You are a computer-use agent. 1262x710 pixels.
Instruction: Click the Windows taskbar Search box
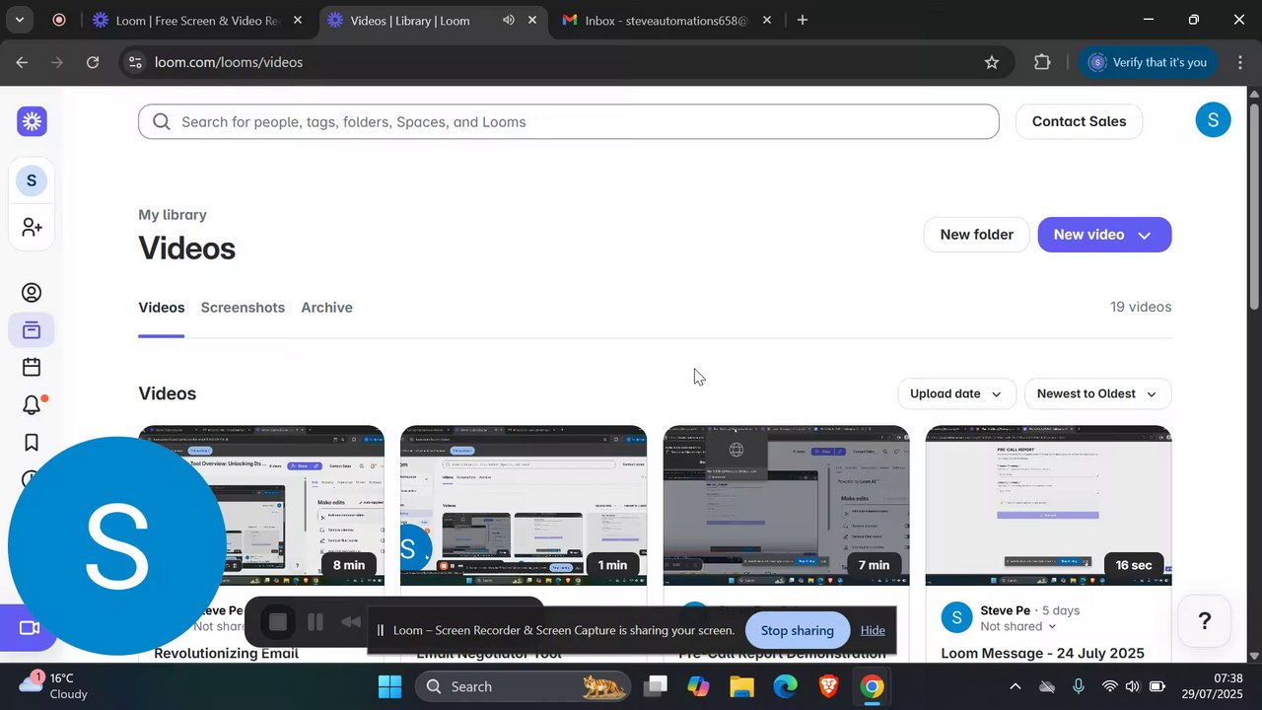click(523, 686)
